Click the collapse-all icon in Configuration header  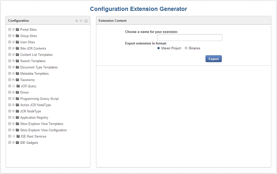click(81, 21)
